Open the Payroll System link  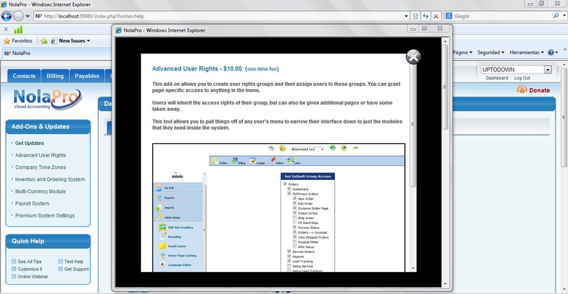pos(32,204)
